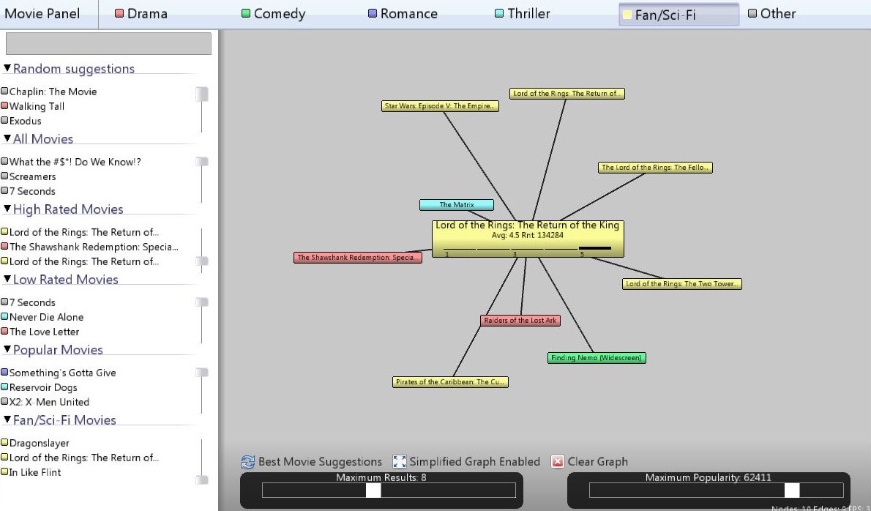Viewport: 871px width, 511px height.
Task: Click Simplified Graph Enabled button
Action: point(466,461)
